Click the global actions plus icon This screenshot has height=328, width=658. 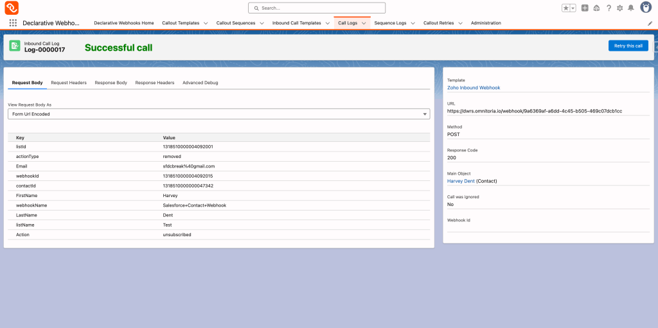(585, 8)
